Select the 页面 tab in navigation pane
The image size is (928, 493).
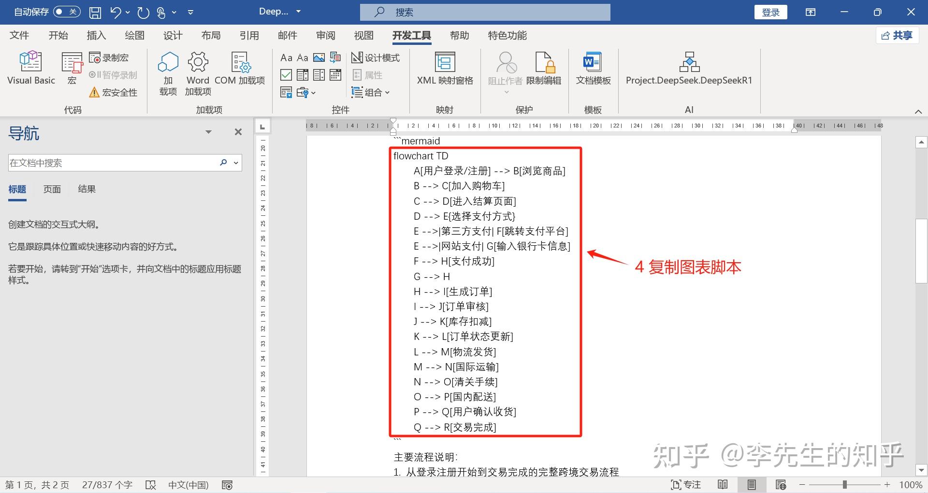[52, 189]
